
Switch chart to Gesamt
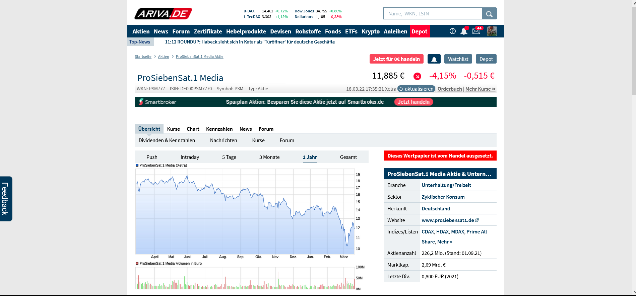click(348, 157)
